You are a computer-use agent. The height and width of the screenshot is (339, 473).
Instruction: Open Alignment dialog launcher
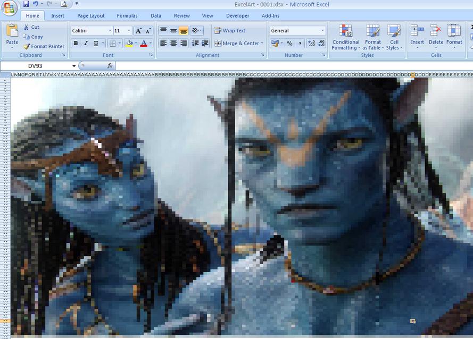tap(262, 55)
